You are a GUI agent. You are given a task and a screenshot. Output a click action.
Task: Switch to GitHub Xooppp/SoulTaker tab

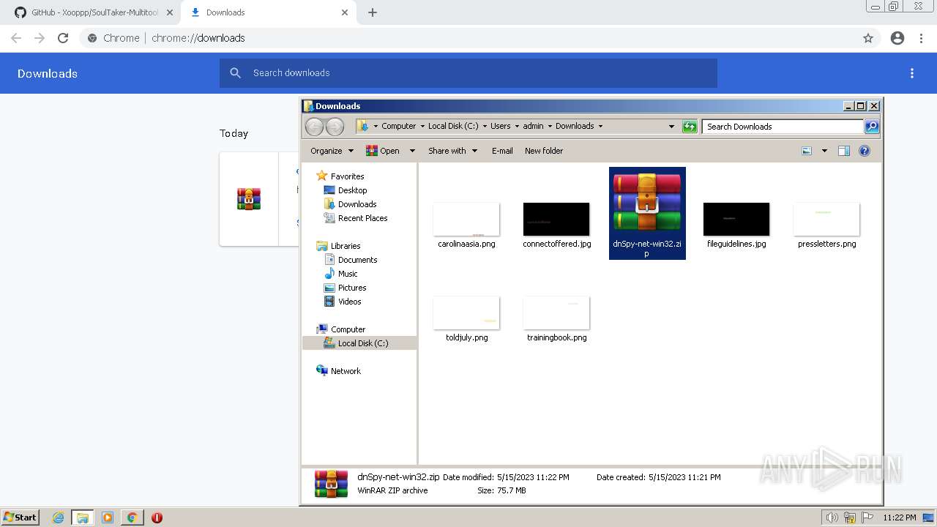tap(94, 12)
